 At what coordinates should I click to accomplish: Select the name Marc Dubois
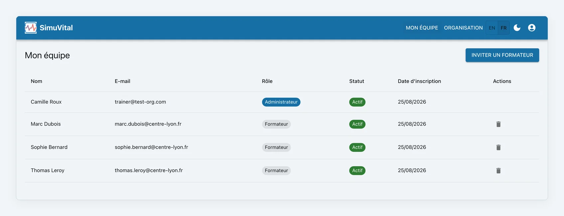click(46, 124)
